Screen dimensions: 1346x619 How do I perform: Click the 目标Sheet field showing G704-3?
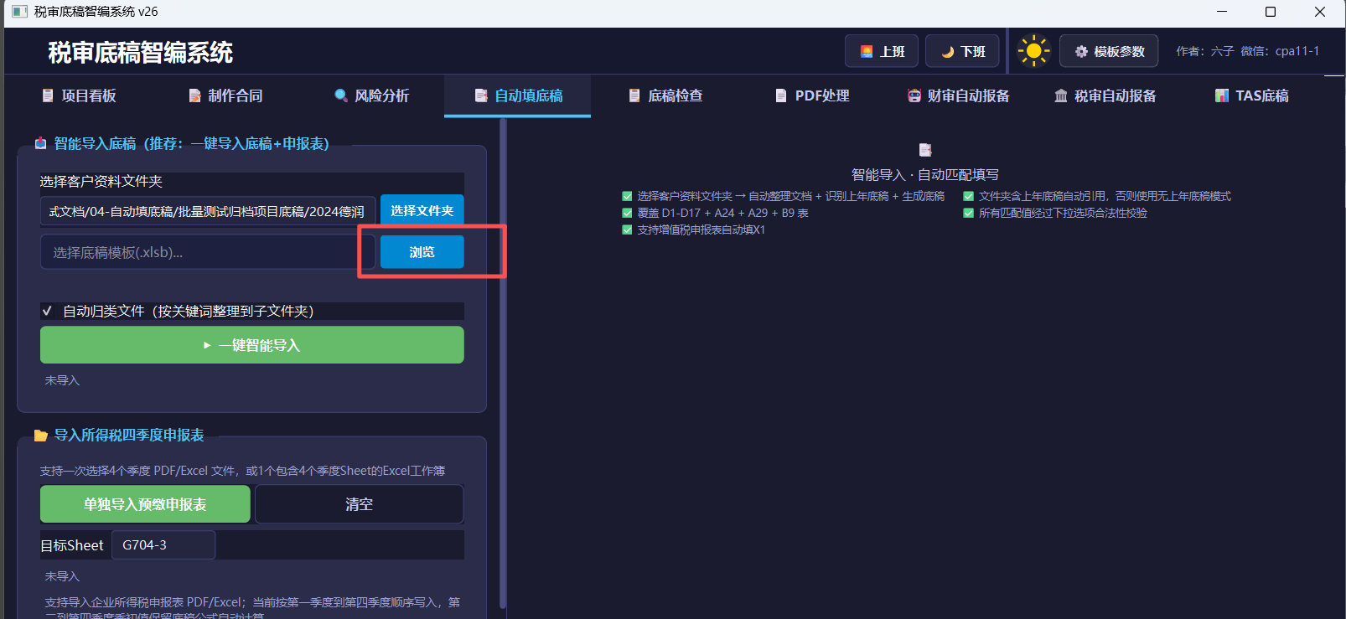[163, 544]
